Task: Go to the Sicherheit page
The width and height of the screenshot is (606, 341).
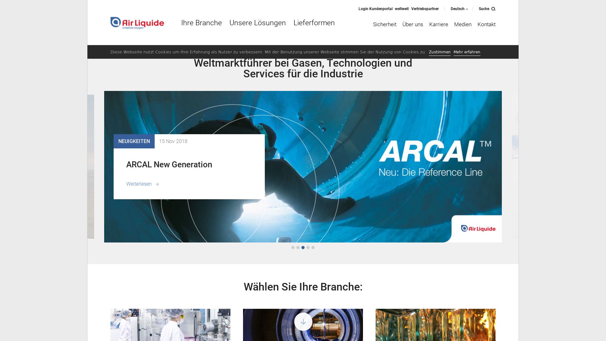Action: coord(385,24)
